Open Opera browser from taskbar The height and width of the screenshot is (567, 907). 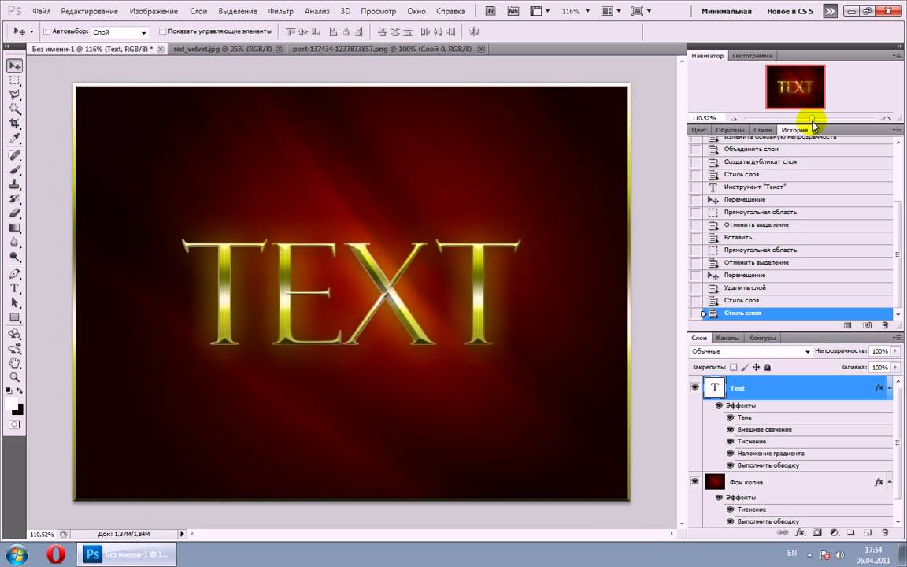pyautogui.click(x=56, y=554)
